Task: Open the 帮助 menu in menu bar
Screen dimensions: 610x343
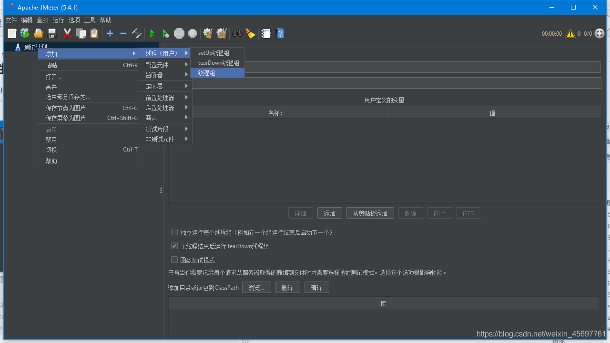Action: [105, 20]
